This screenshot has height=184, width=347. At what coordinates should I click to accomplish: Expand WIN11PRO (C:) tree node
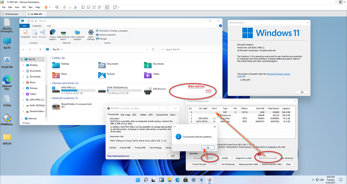[x=23, y=100]
